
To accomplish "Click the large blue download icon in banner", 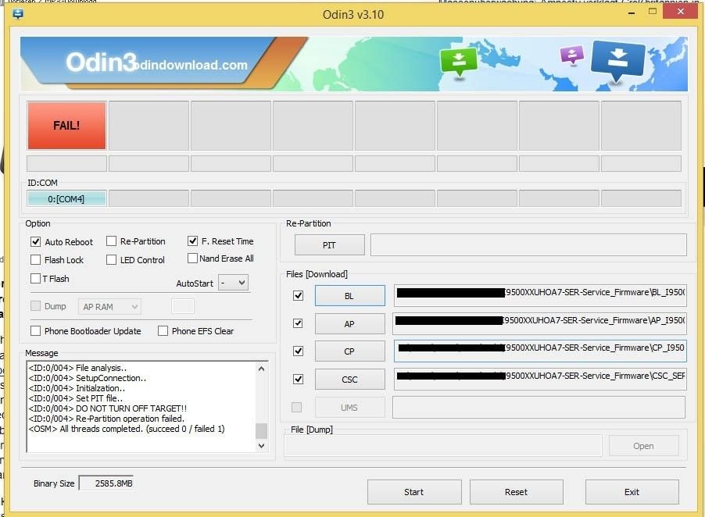I will point(619,61).
